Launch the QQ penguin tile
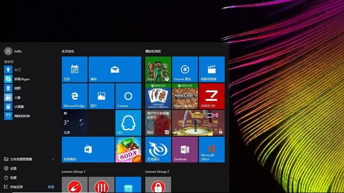The width and height of the screenshot is (344, 193). coord(128,123)
